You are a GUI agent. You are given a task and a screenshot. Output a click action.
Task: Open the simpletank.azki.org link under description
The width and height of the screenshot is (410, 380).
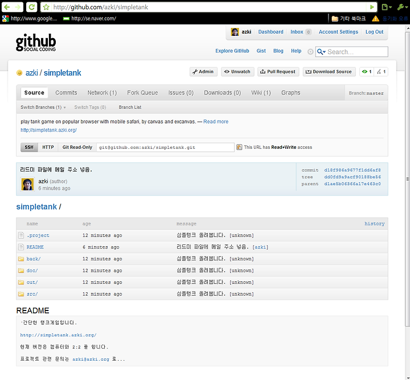point(48,130)
